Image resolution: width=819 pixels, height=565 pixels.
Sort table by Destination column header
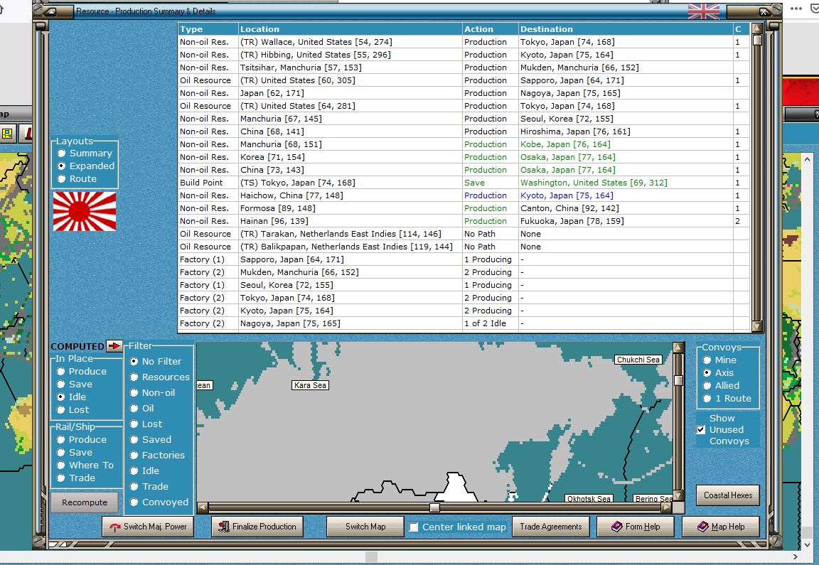pos(625,29)
